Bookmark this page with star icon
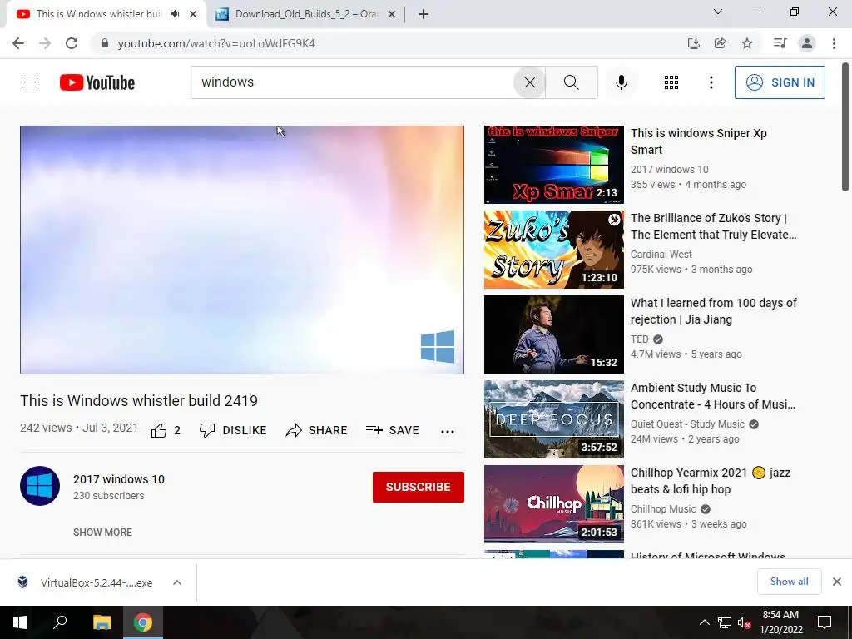 (747, 43)
